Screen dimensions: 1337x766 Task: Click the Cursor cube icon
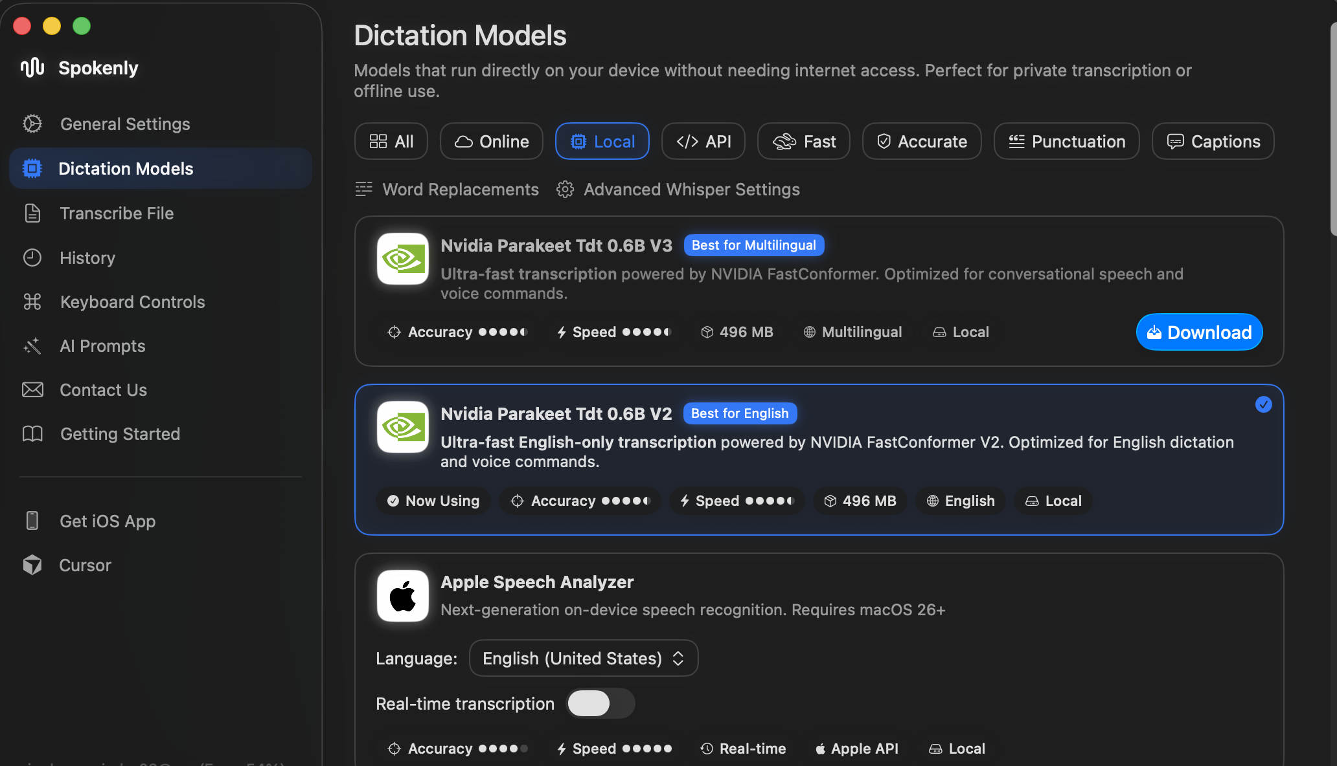[x=32, y=565]
